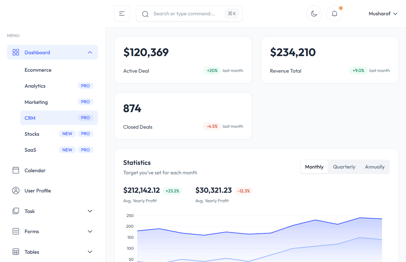Click the Tables icon in the sidebar
The height and width of the screenshot is (262, 406).
pyautogui.click(x=16, y=252)
